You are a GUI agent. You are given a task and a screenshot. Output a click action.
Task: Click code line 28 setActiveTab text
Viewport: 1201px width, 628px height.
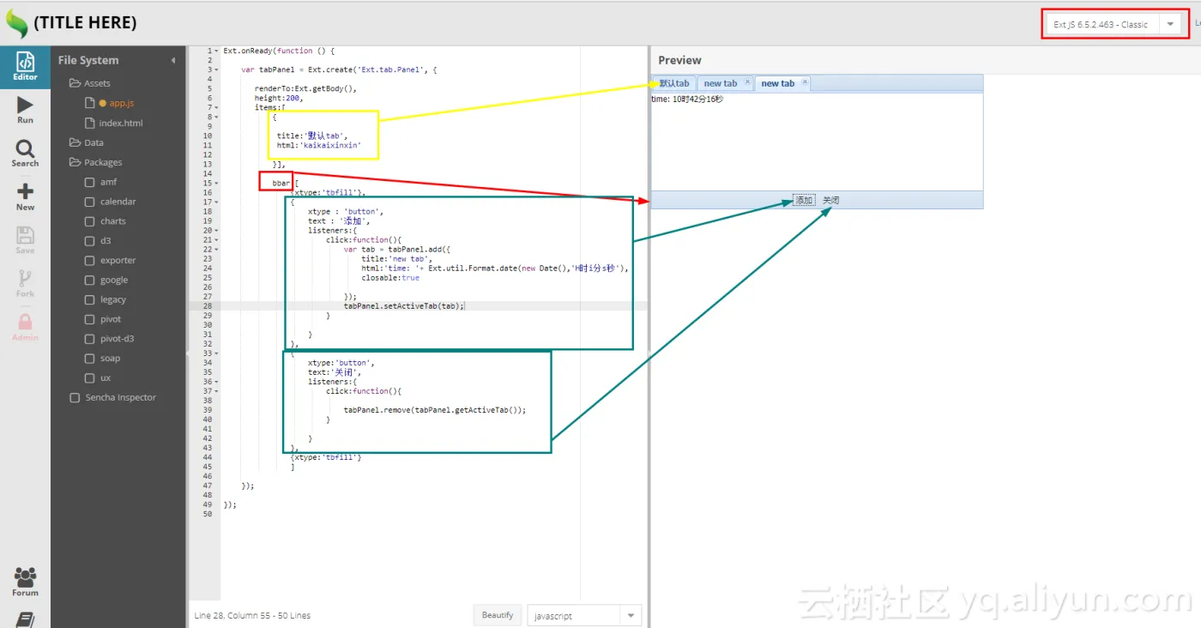click(x=404, y=305)
